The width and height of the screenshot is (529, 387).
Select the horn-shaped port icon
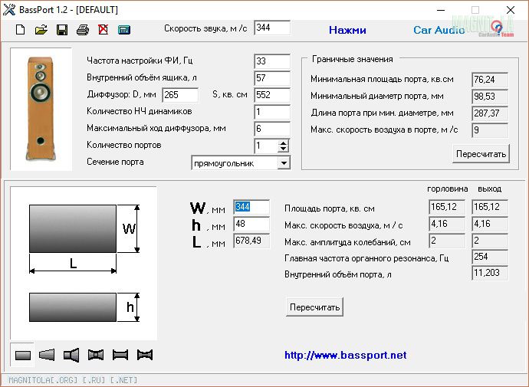71,355
